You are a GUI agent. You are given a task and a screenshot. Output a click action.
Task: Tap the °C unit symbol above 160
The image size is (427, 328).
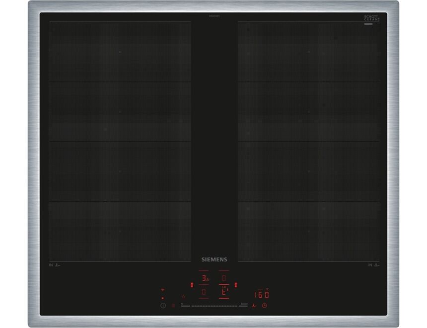pos(267,288)
